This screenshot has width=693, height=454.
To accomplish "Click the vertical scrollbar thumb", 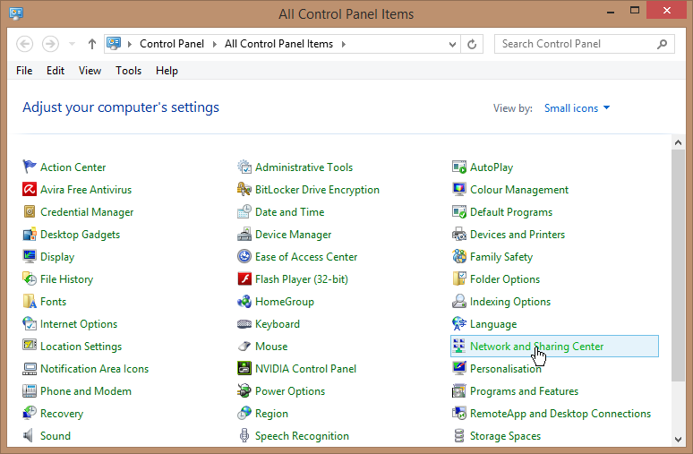I will coord(678,265).
